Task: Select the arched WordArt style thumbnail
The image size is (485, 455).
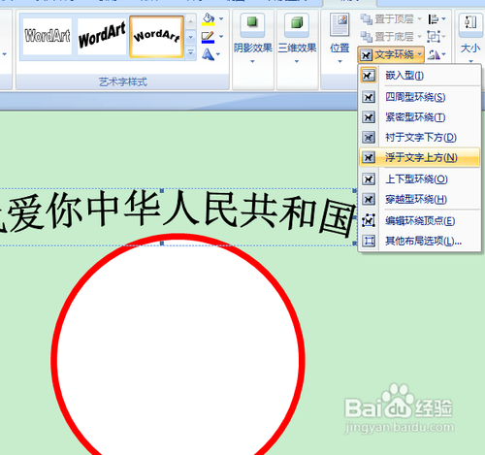Action: tap(157, 36)
